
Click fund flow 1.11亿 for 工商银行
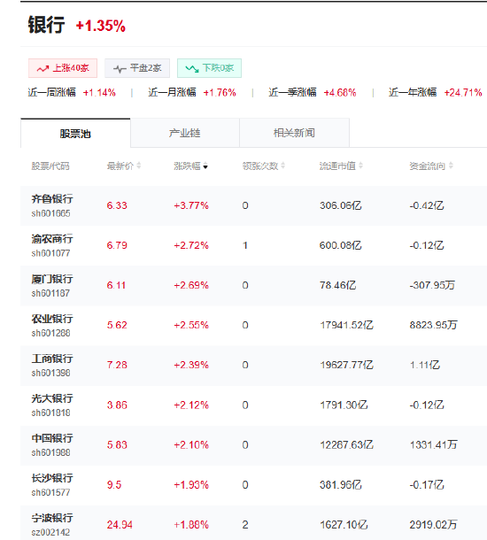click(425, 365)
